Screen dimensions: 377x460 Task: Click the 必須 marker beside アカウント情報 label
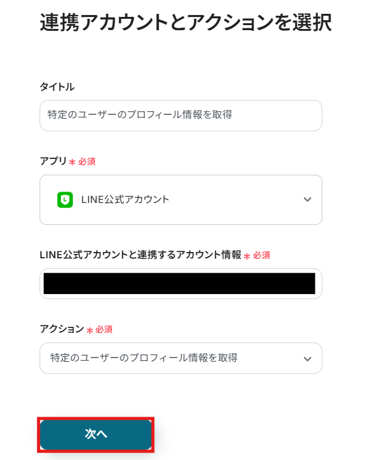(x=261, y=255)
